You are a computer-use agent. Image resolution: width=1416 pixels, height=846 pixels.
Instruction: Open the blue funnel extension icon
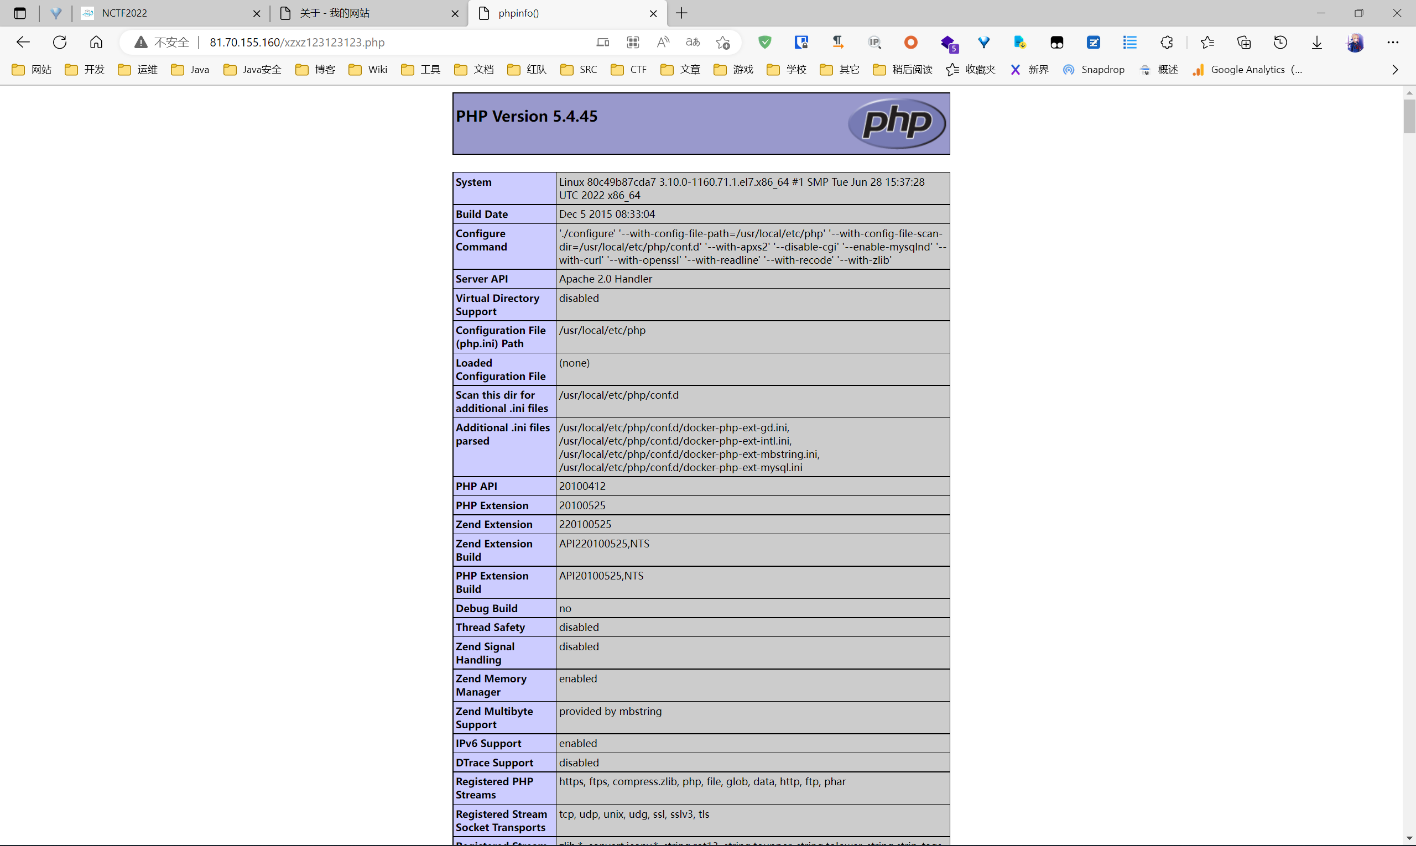[x=983, y=42]
